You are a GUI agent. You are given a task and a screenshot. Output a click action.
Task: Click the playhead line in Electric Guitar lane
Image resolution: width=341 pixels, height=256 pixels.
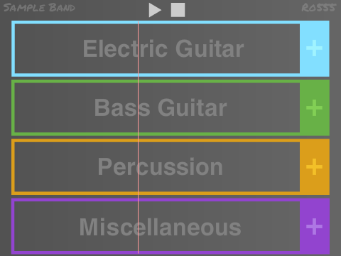(139, 48)
